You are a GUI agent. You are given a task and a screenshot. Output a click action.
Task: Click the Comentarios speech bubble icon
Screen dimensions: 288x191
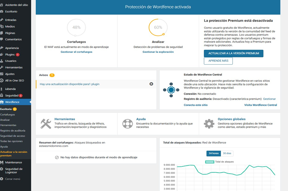tap(2, 39)
